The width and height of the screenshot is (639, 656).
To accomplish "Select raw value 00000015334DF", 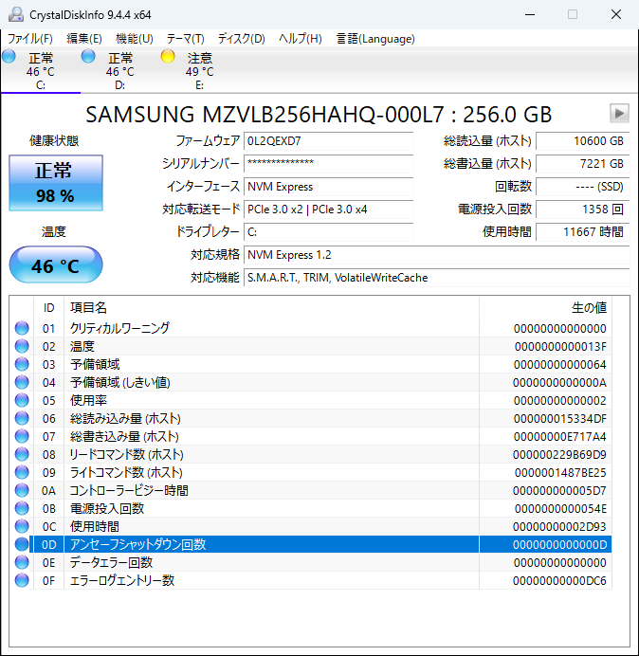I will pos(560,418).
